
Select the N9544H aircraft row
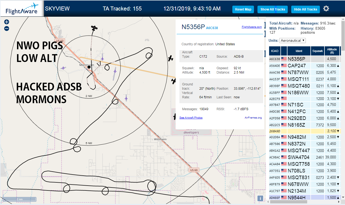[x=304, y=198]
